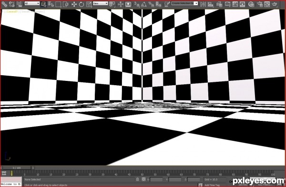Click the Use Pivot Point Center icon
This screenshot has height=187, width=286.
click(112, 4)
